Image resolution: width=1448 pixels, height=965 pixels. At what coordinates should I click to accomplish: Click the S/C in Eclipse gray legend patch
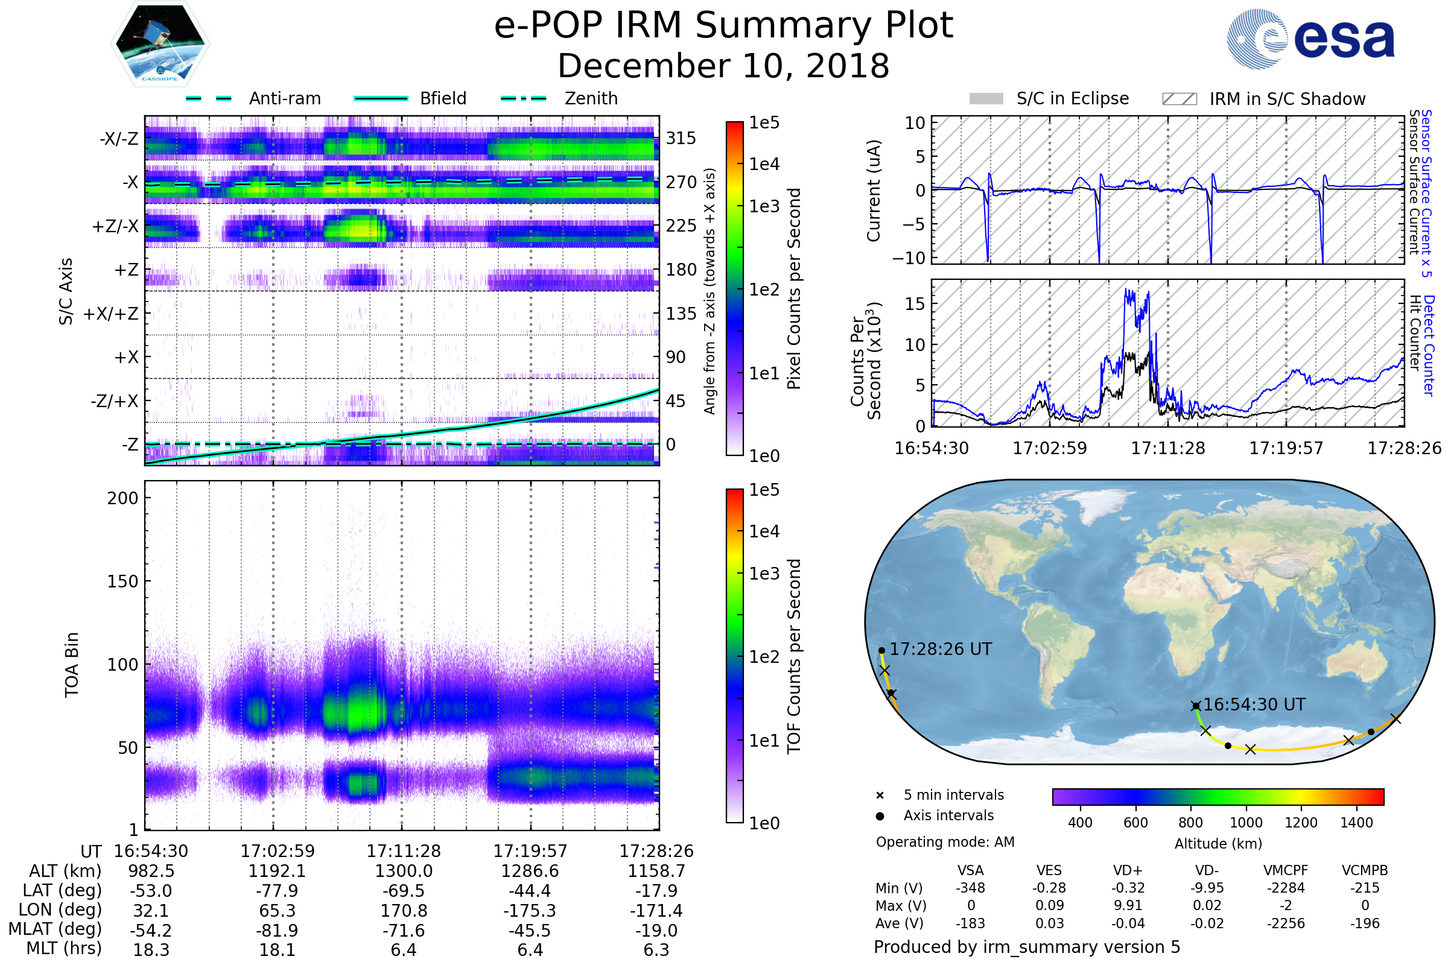(x=986, y=99)
